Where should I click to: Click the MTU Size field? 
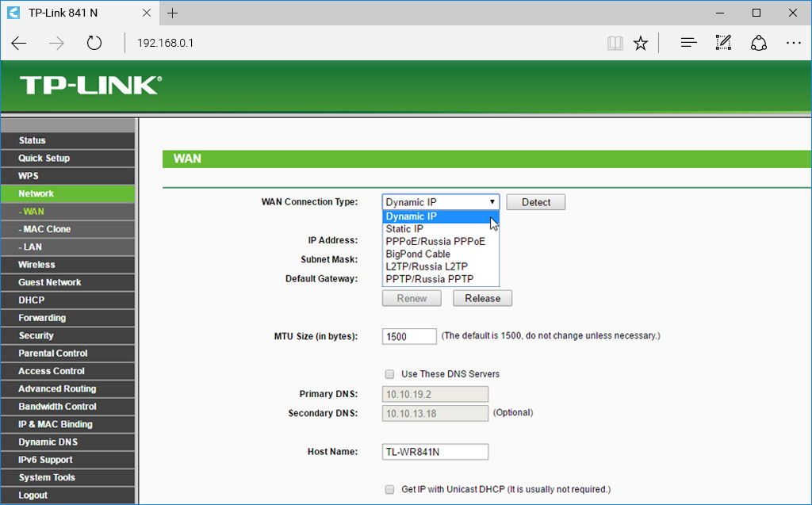(x=409, y=336)
